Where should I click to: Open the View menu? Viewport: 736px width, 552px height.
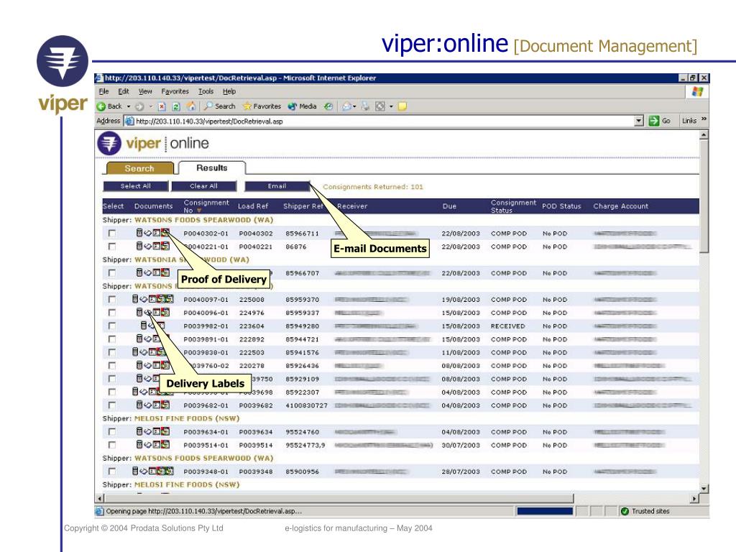pyautogui.click(x=145, y=91)
